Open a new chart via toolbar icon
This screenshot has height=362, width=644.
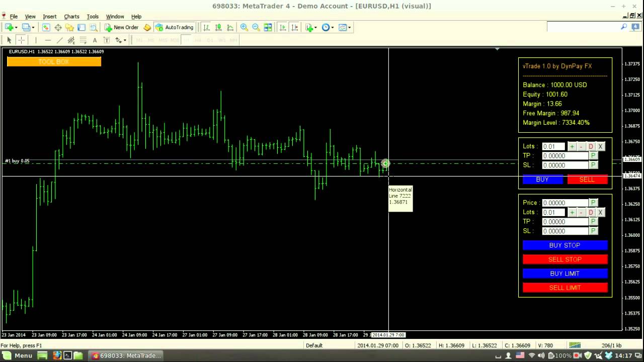point(9,27)
